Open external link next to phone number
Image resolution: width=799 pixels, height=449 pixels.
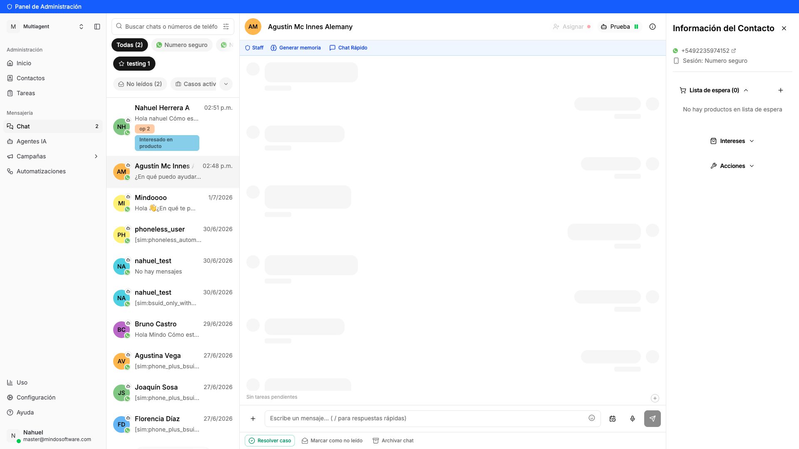[x=734, y=51]
